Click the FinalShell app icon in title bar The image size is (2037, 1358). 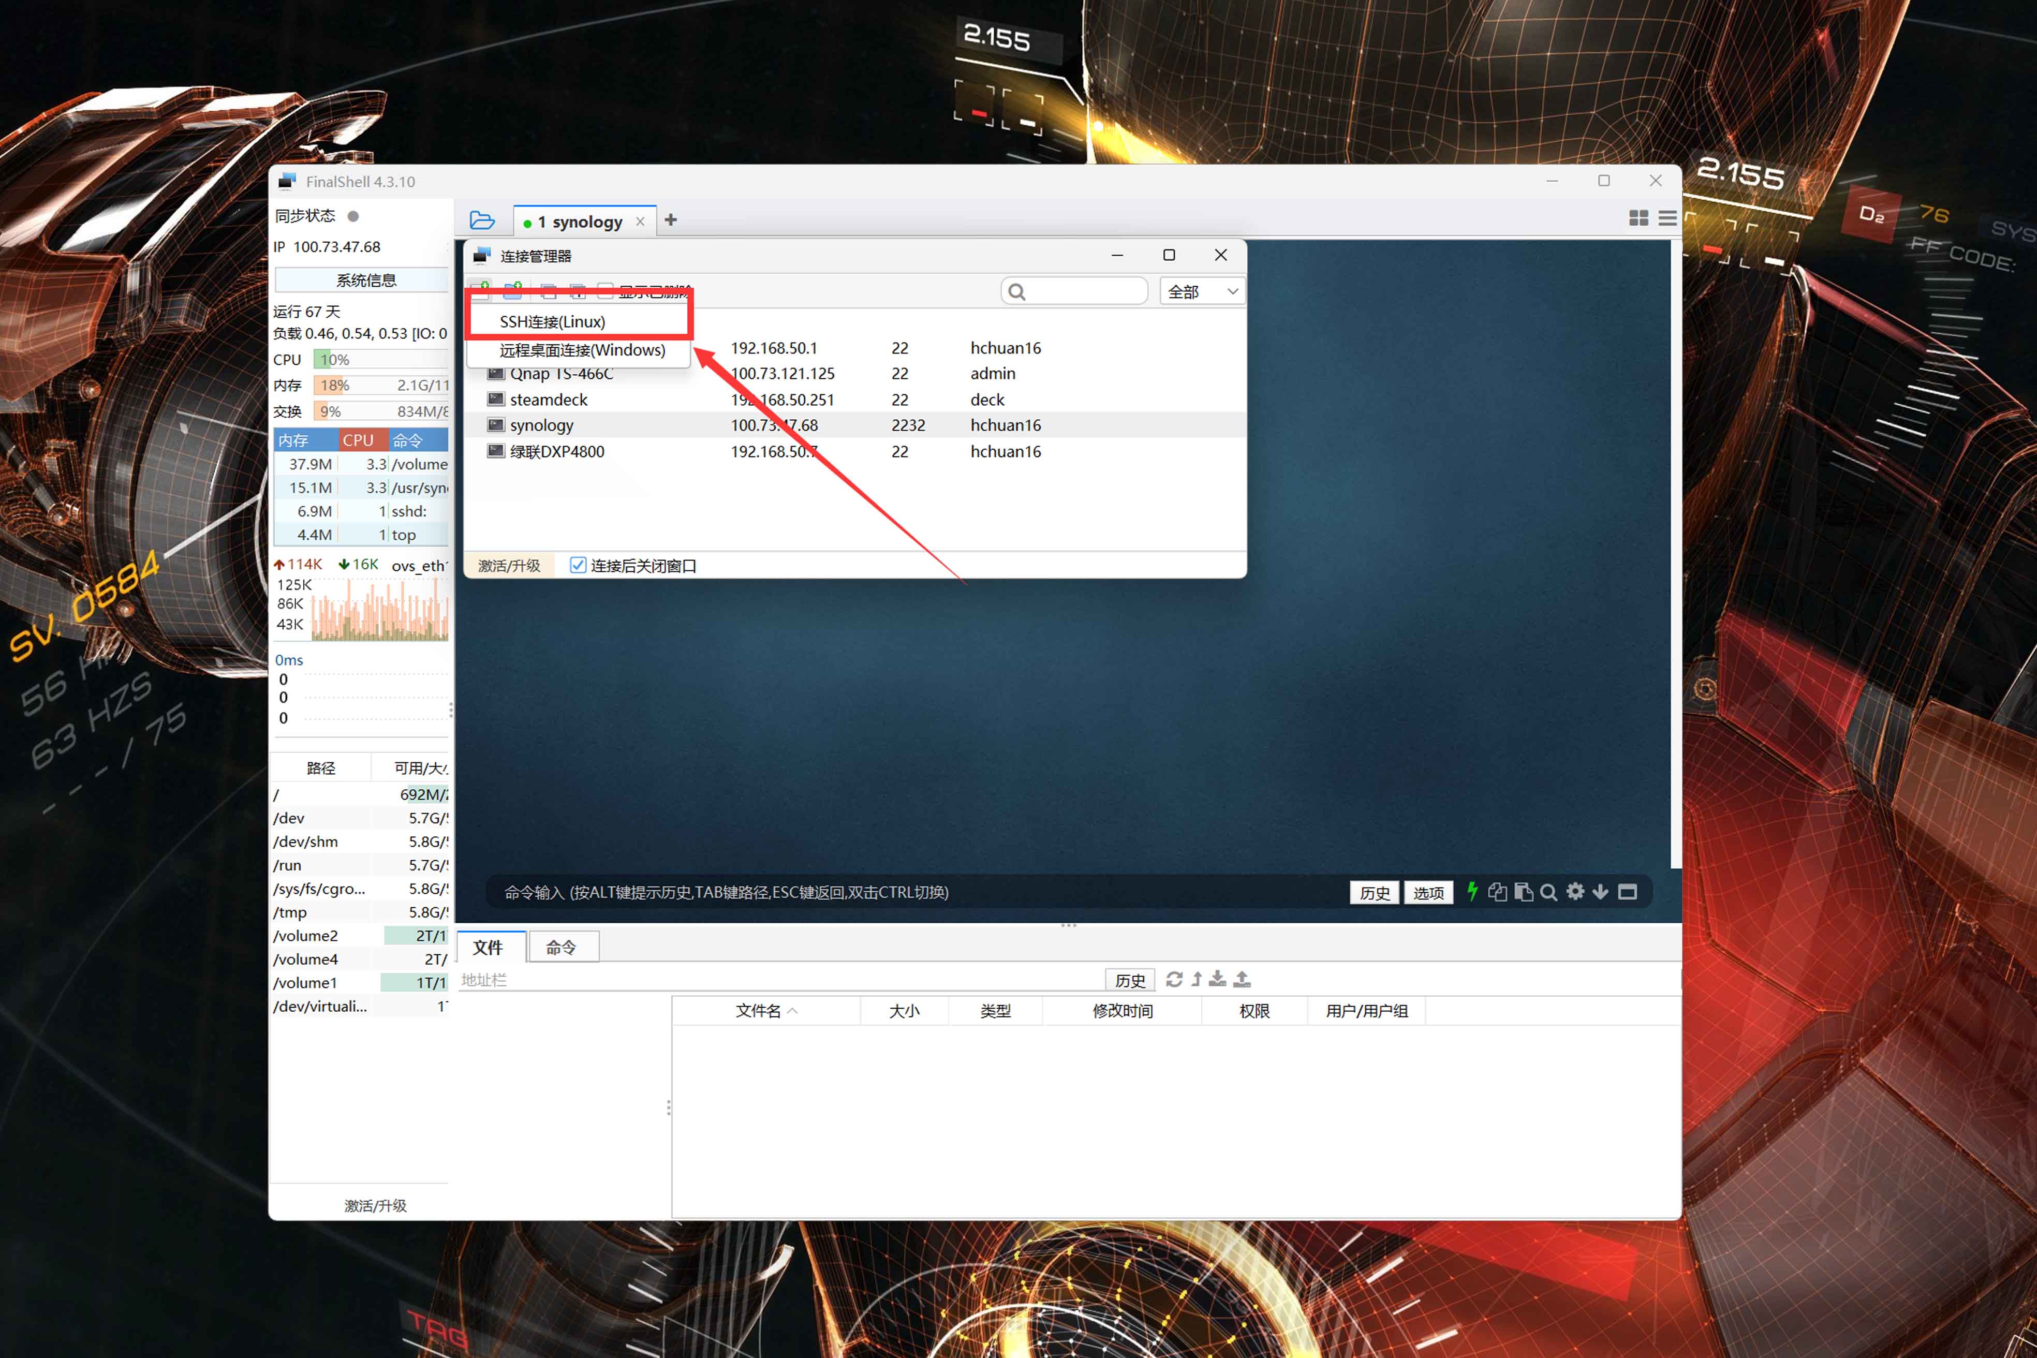[288, 181]
